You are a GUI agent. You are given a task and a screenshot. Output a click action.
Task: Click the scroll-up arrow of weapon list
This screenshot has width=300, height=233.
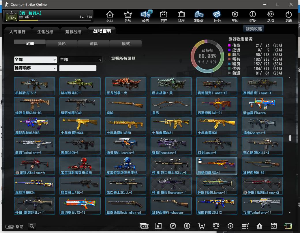pyautogui.click(x=290, y=78)
